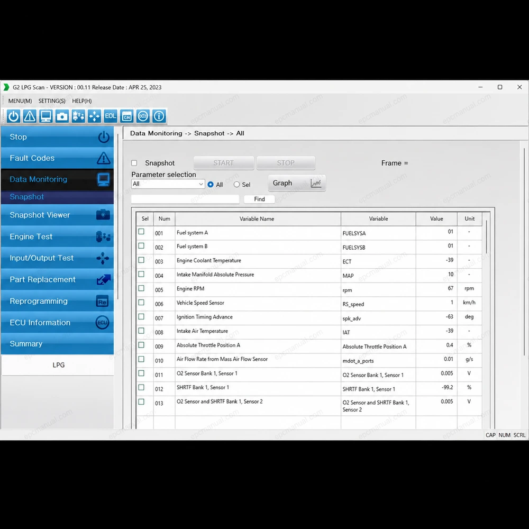
Task: Open the HELP(H) menu
Action: 82,101
